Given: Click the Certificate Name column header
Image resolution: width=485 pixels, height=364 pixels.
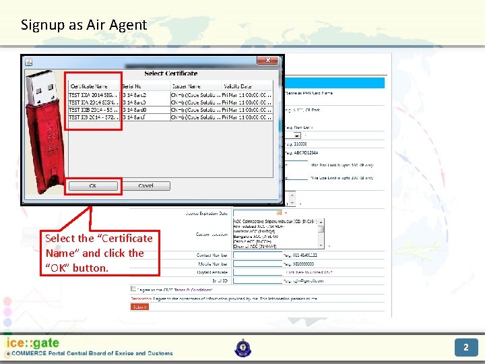Looking at the screenshot, I should (x=94, y=86).
